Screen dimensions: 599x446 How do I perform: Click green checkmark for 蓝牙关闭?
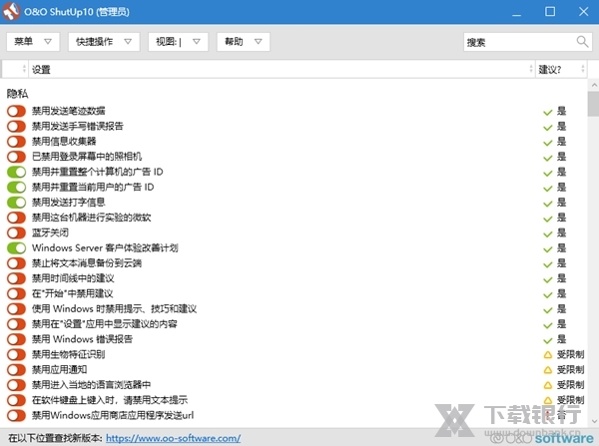coord(548,234)
